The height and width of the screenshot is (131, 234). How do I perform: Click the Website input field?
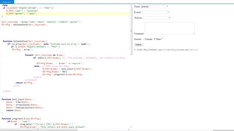pos(156,18)
